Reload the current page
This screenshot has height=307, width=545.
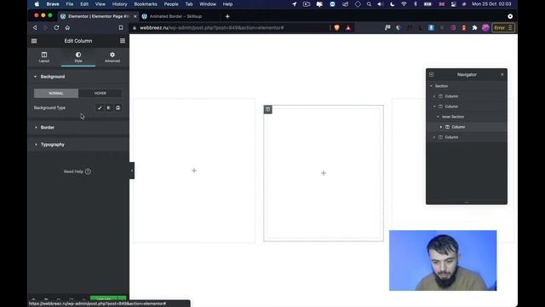tap(56, 27)
